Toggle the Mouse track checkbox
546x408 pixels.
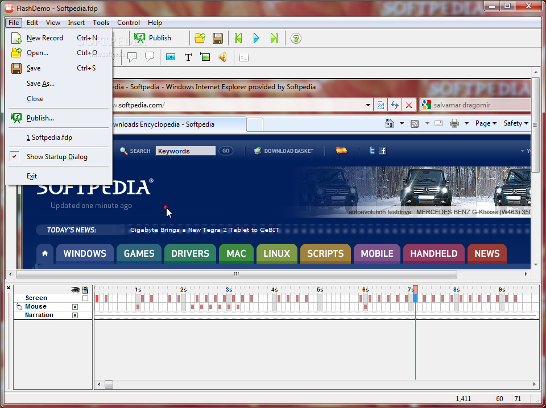coord(75,307)
